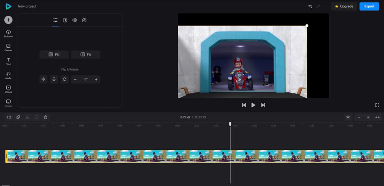384x186 pixels.
Task: Enter fullscreen preview mode
Action: pos(377,105)
